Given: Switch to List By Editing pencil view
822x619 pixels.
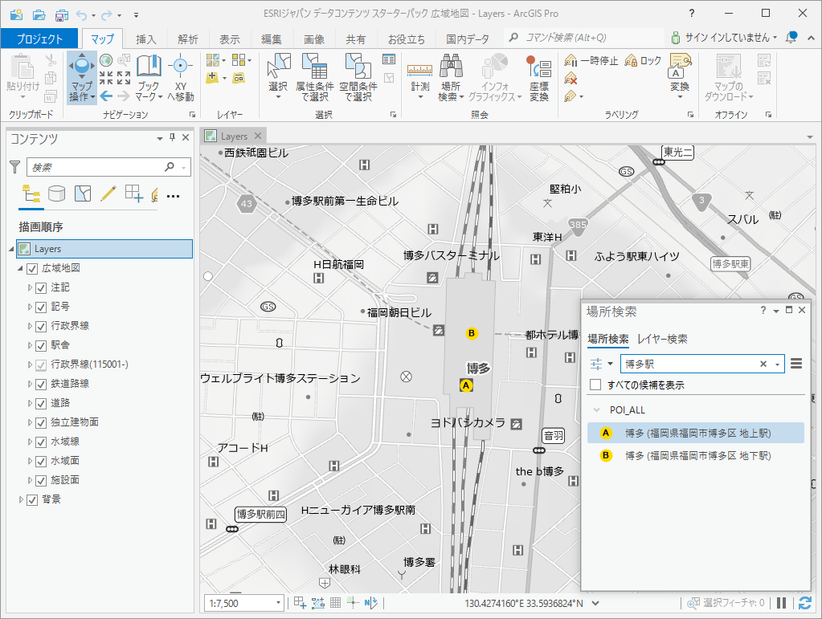Looking at the screenshot, I should tap(108, 194).
